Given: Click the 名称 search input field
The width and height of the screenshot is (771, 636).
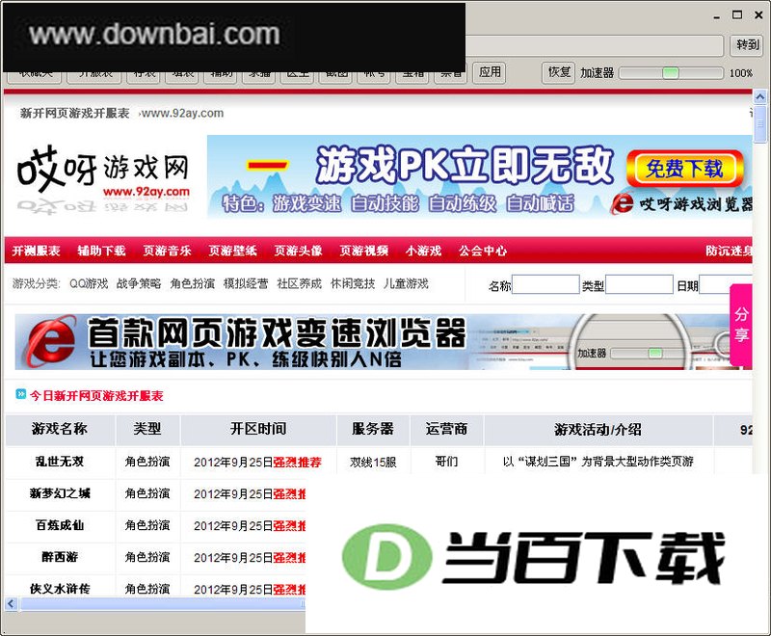Looking at the screenshot, I should (545, 284).
